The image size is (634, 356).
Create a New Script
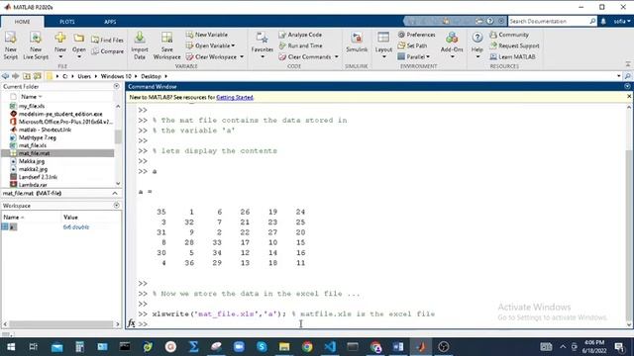coord(11,45)
